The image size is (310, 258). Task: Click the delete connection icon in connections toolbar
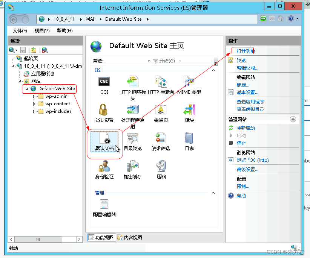tap(45, 50)
